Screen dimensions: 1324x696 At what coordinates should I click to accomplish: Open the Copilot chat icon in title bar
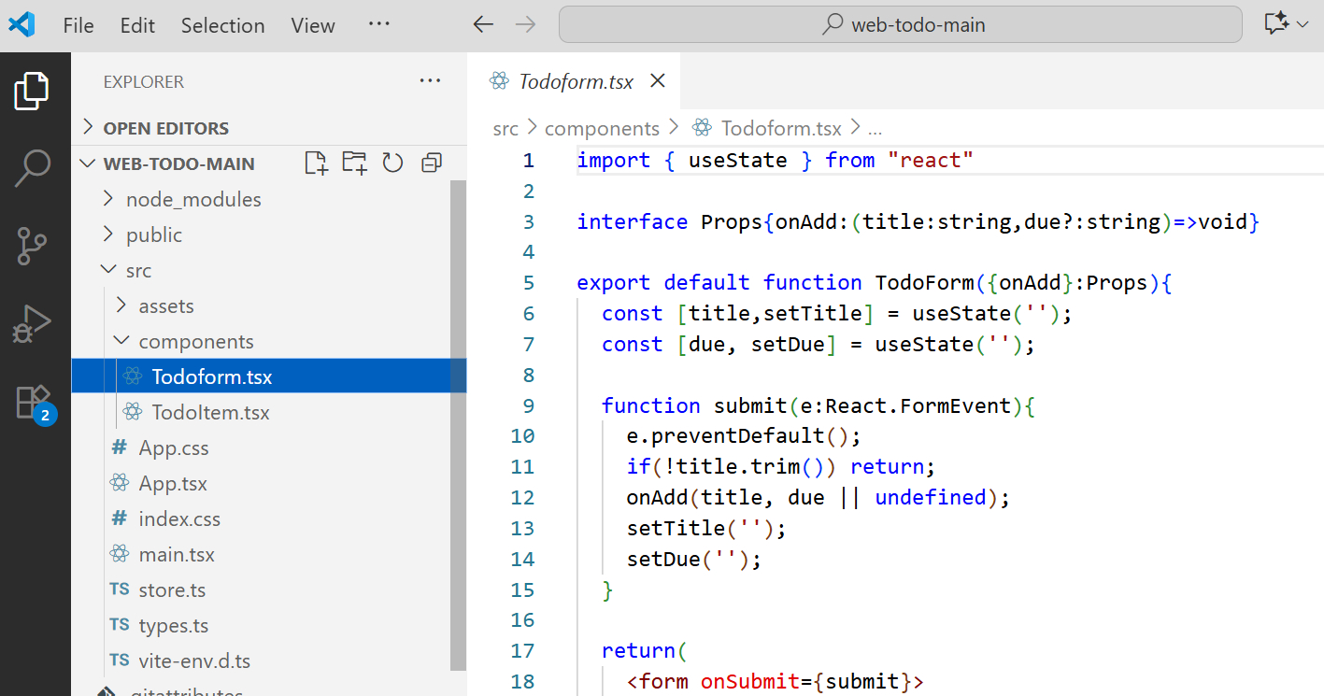pyautogui.click(x=1276, y=25)
